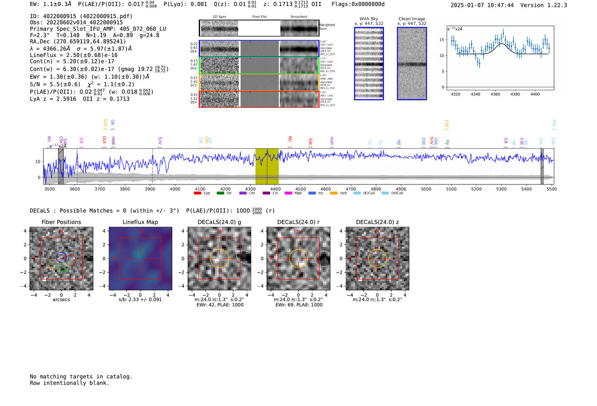The image size is (597, 406).
Task: Click the EWr: 69, PLAE: 1000 caption
Action: pos(299,305)
